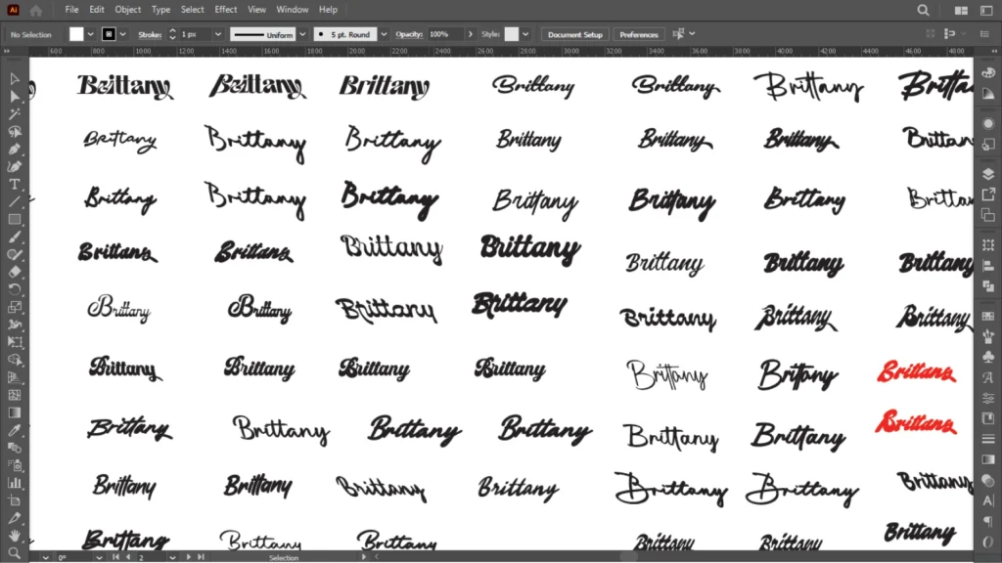Select the Zoom tool
The image size is (1002, 563).
tap(15, 552)
